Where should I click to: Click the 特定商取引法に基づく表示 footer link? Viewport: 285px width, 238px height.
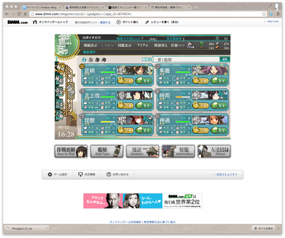(160, 222)
